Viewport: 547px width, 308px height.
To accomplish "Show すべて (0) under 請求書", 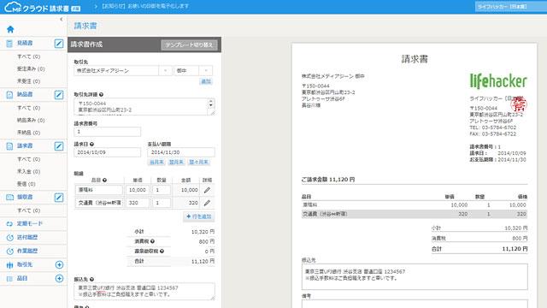I will (28, 159).
